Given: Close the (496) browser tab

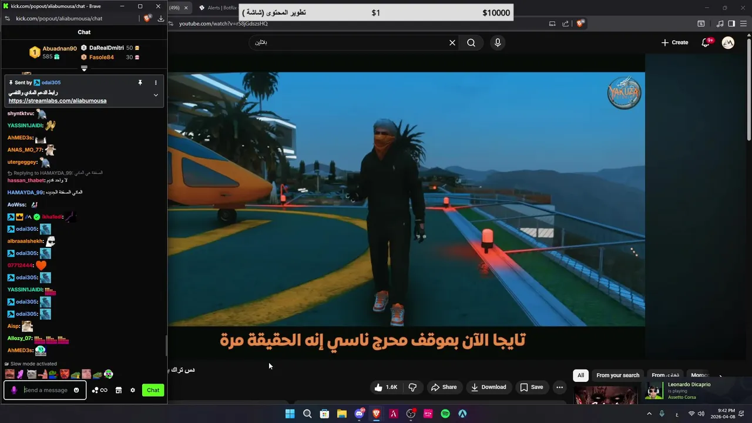Looking at the screenshot, I should pos(186,8).
